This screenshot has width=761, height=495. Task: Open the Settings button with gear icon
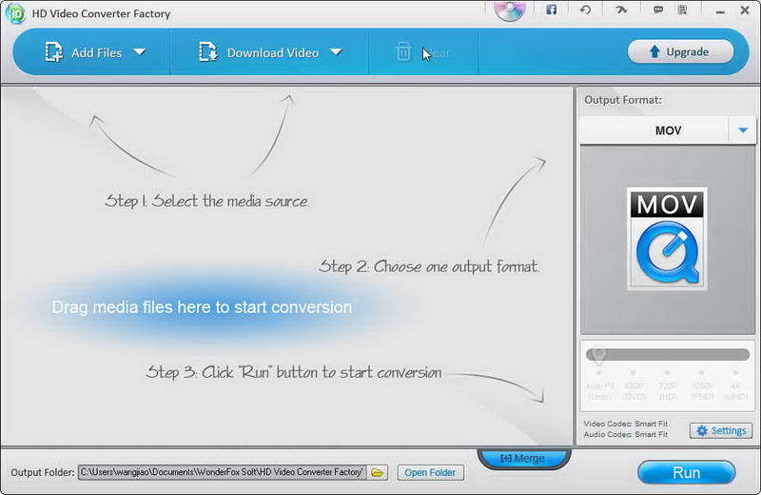click(721, 430)
